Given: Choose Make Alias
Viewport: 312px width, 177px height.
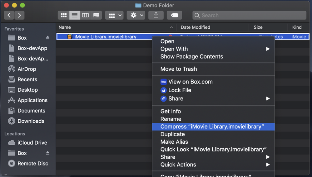Looking at the screenshot, I should pyautogui.click(x=213, y=142).
